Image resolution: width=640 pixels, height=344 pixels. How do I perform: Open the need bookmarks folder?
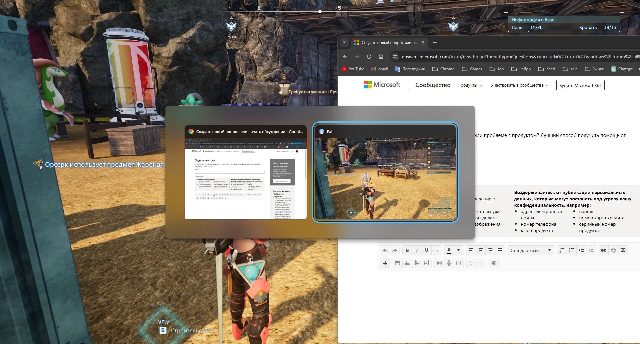(547, 69)
